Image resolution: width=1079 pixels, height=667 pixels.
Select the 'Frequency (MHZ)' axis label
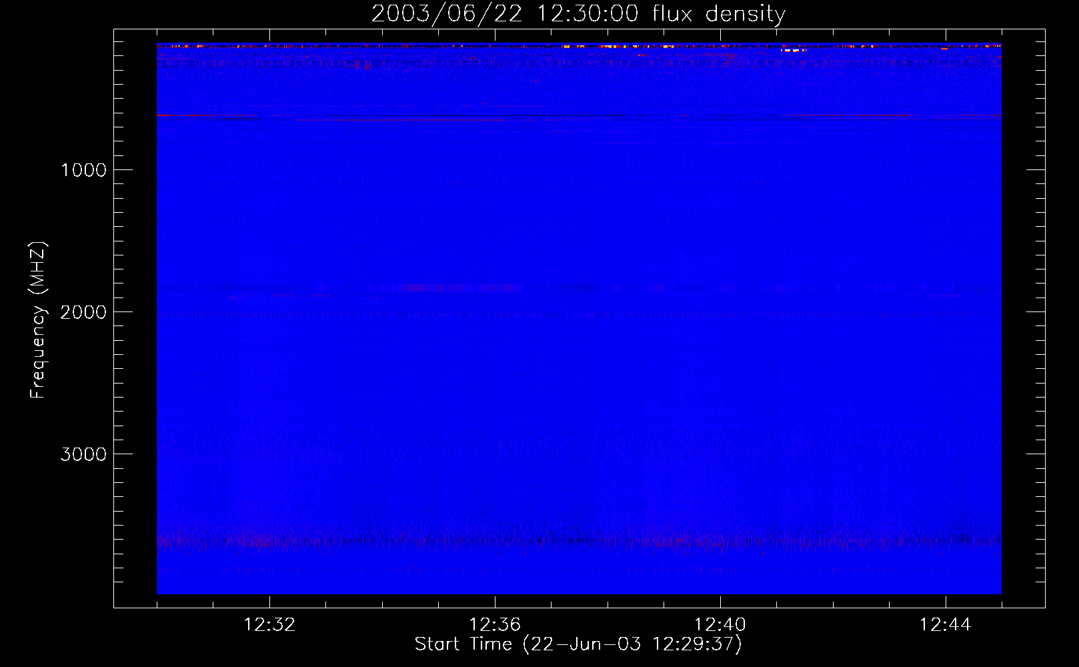click(x=39, y=320)
